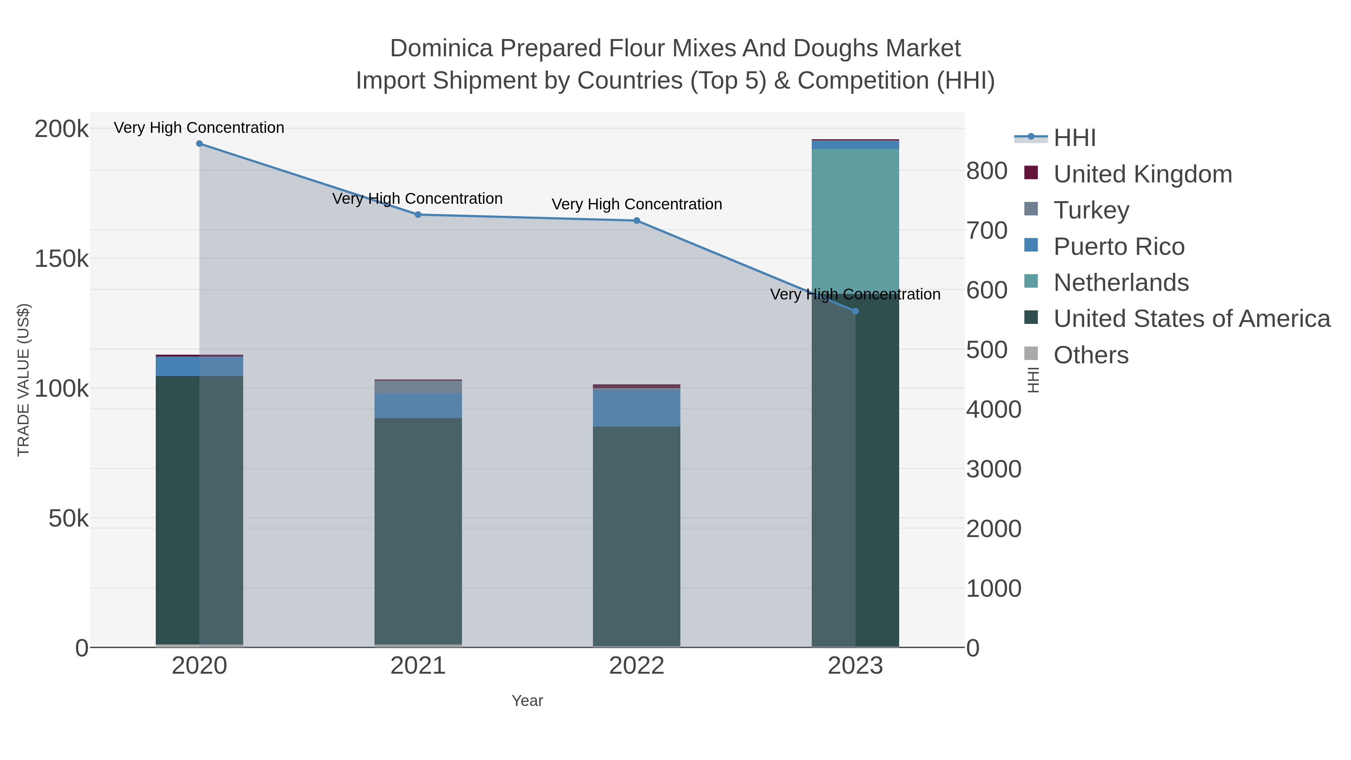This screenshot has height=760, width=1351.
Task: Toggle the United Kingdom legend entry
Action: (1128, 174)
